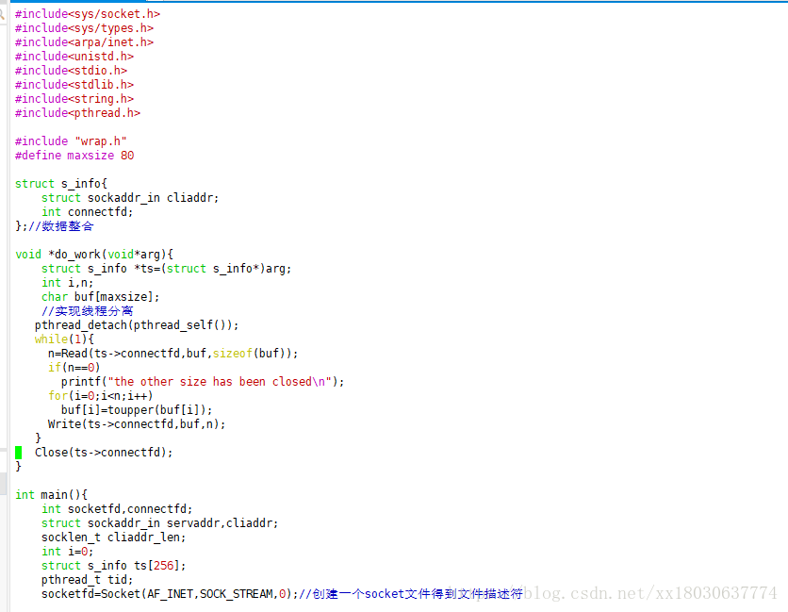The width and height of the screenshot is (788, 612).
Task: Click the struct sockaddr_in servaddr,cliaddr; line
Action: click(160, 523)
